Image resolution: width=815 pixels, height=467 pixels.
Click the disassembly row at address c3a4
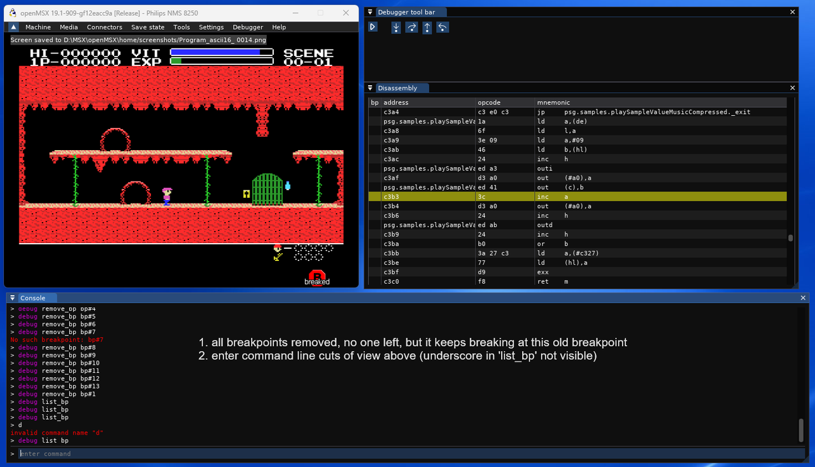pos(578,112)
